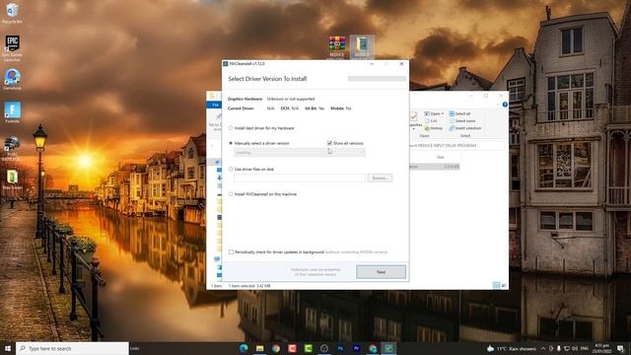The image size is (631, 355).
Task: Click the Browse button
Action: [x=380, y=177]
